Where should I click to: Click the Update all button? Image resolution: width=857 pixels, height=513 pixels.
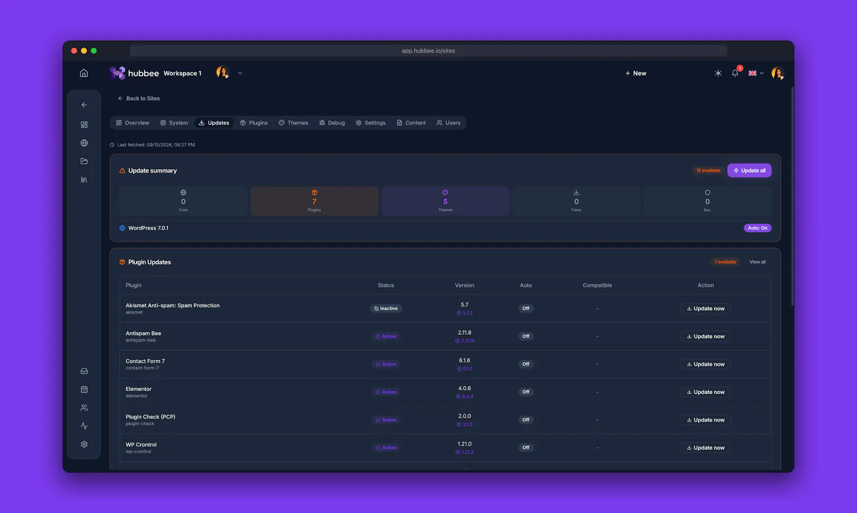click(x=749, y=170)
